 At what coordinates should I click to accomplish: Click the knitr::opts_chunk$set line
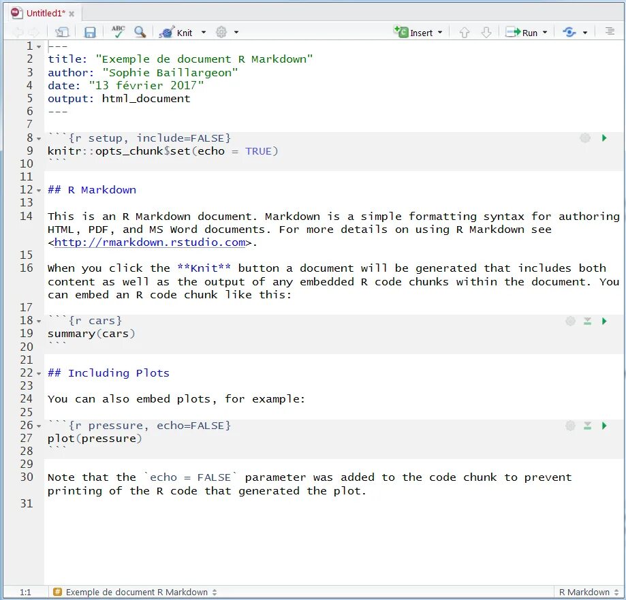pyautogui.click(x=163, y=151)
